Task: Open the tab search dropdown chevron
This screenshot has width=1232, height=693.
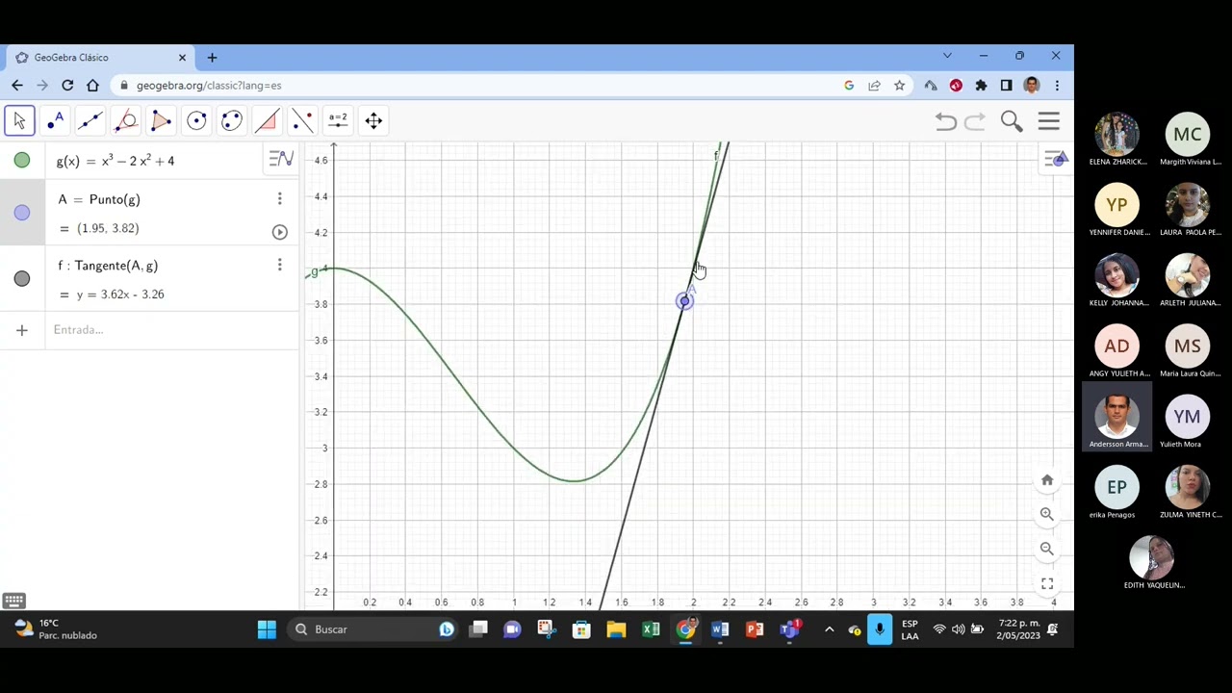Action: pyautogui.click(x=947, y=56)
